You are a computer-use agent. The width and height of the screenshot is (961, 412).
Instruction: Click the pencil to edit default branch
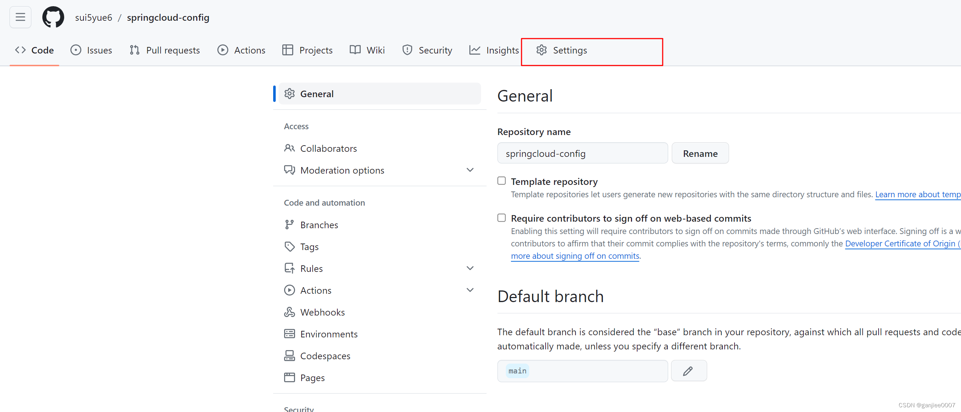tap(688, 370)
